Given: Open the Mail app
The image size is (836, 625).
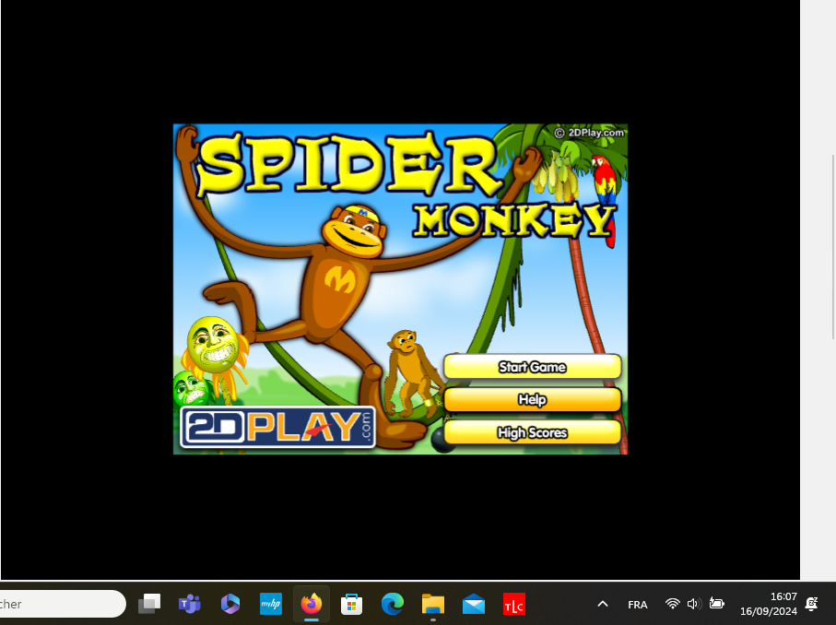Looking at the screenshot, I should pyautogui.click(x=474, y=604).
